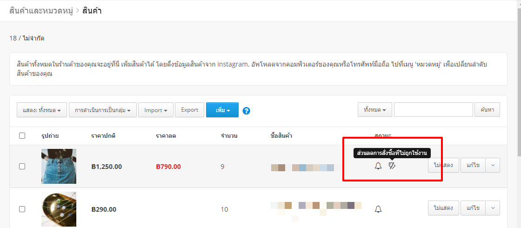Click the discount tag icon in the ฿1,250.00 row
The image size is (521, 228).
coord(392,166)
